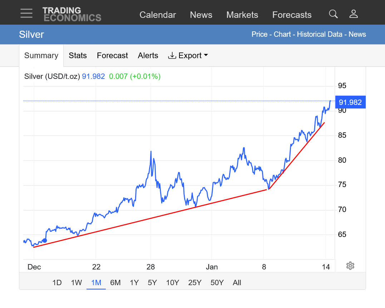Click the Historical Data link

[x=320, y=34]
